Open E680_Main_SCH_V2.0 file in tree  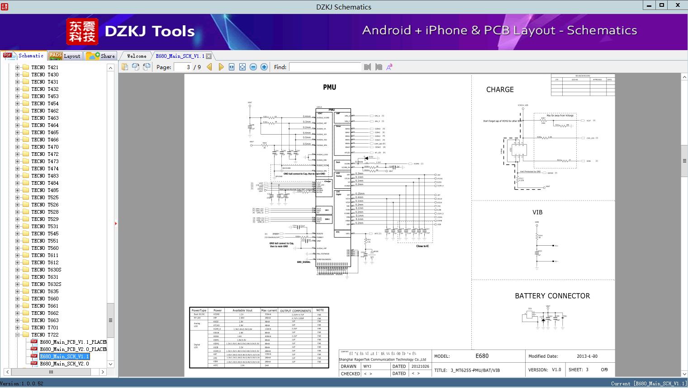64,364
